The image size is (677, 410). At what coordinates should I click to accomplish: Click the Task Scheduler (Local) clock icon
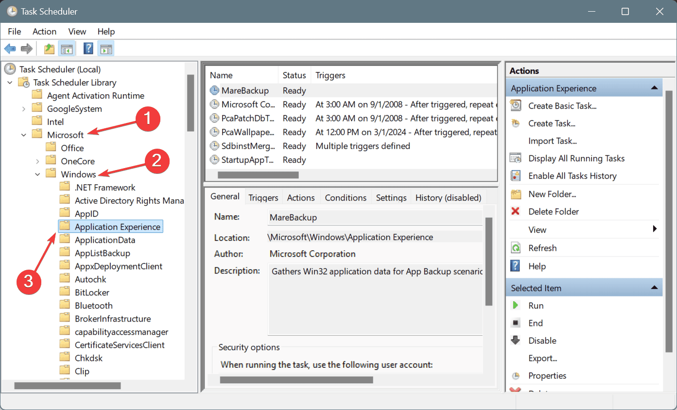[x=11, y=69]
